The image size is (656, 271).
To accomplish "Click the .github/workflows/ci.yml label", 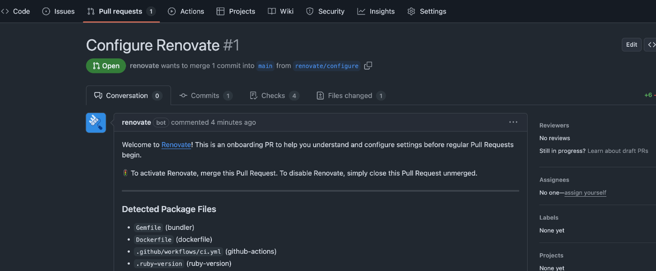I will [178, 252].
